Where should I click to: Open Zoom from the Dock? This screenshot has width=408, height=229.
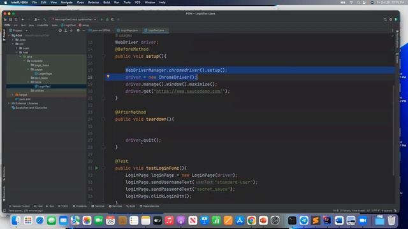pos(363,221)
